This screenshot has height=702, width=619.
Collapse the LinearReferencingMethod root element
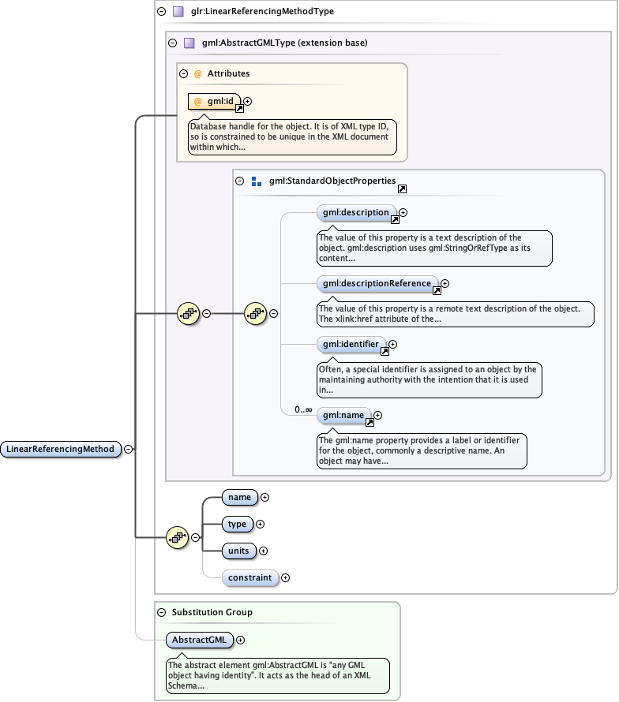point(128,449)
